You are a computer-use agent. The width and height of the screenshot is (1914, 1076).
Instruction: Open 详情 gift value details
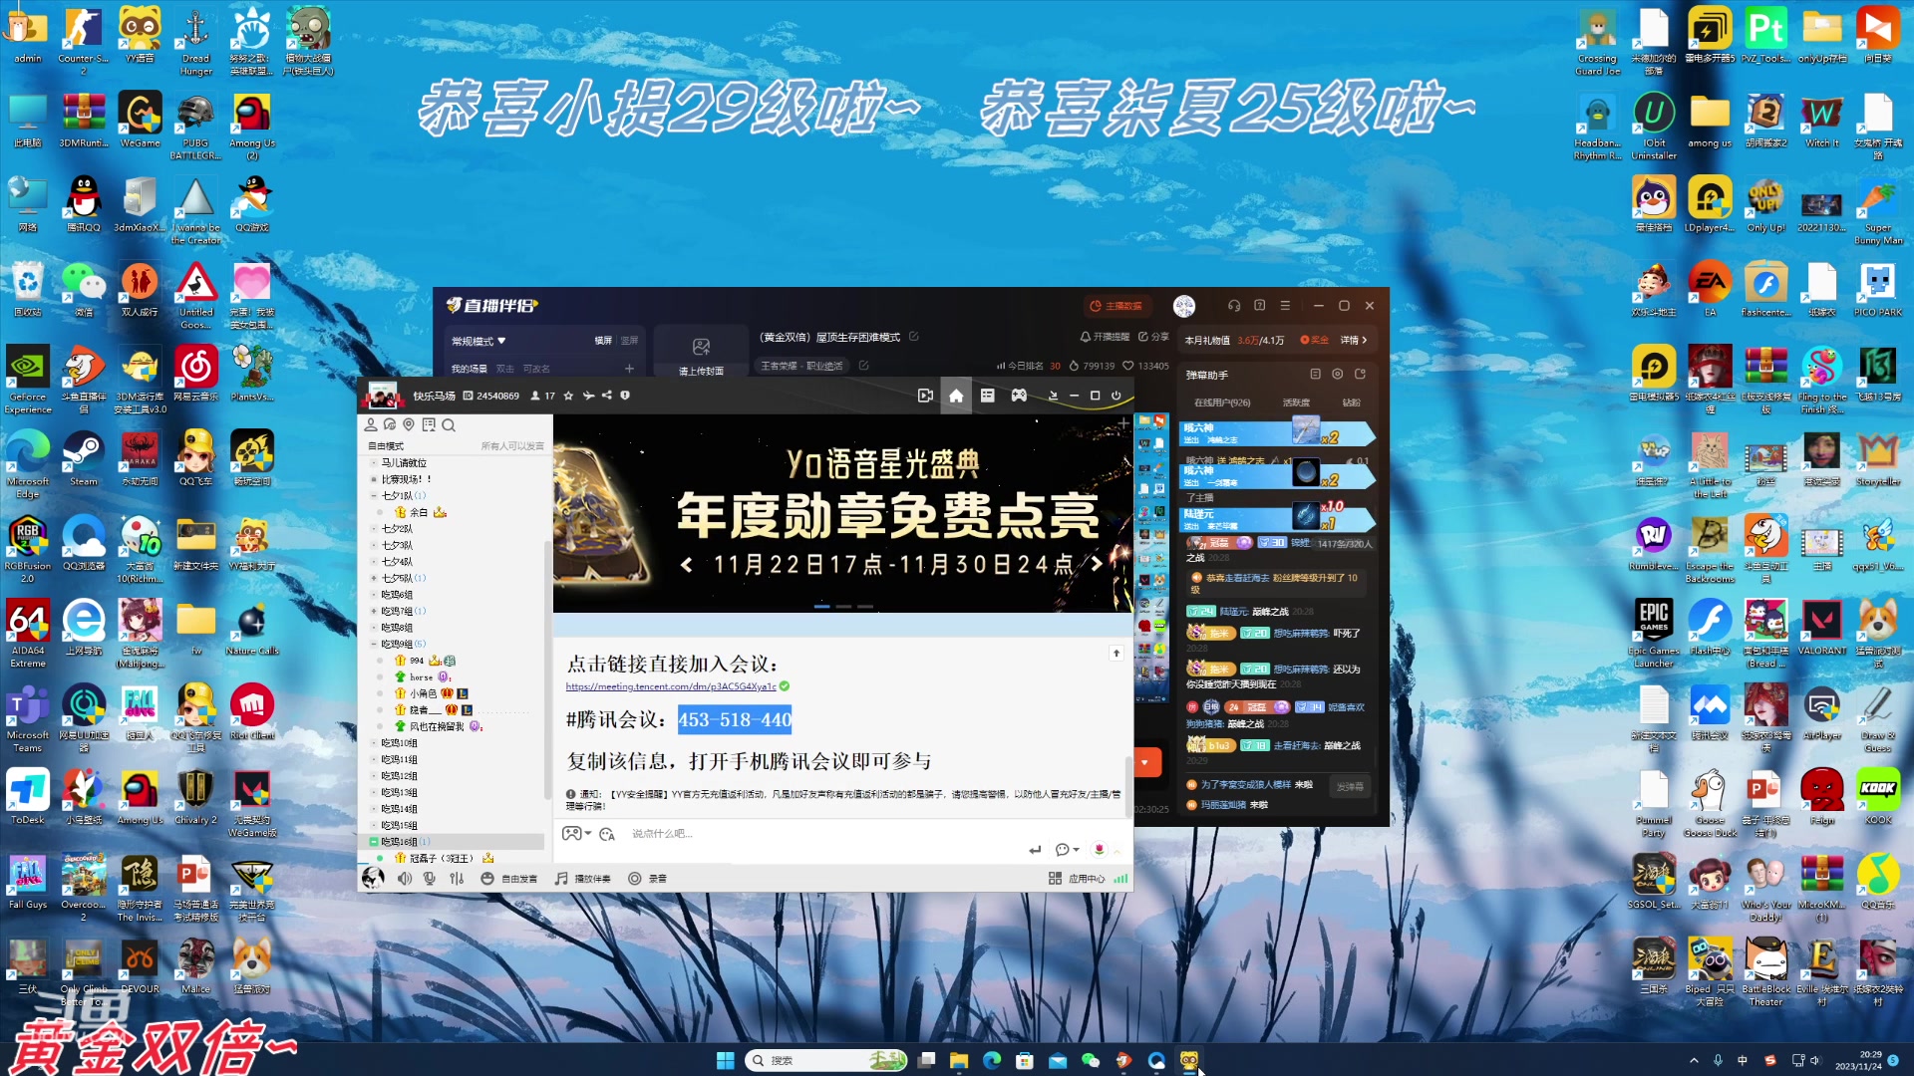(x=1353, y=340)
